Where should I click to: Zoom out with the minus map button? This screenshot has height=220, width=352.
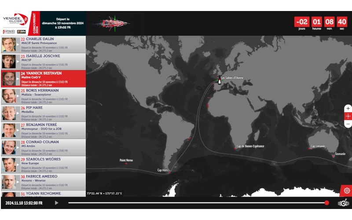click(x=348, y=124)
